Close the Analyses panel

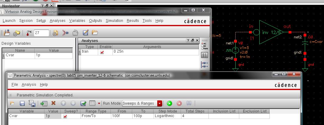[197, 40]
